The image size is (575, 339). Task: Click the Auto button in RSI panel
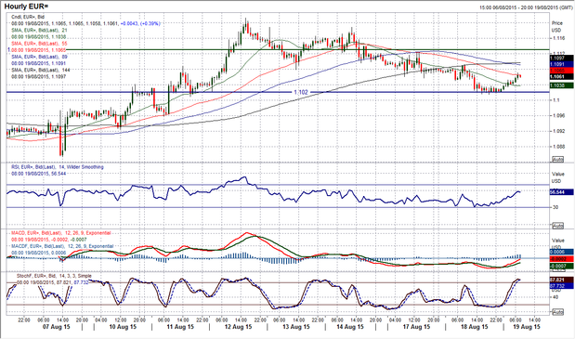[x=557, y=226]
